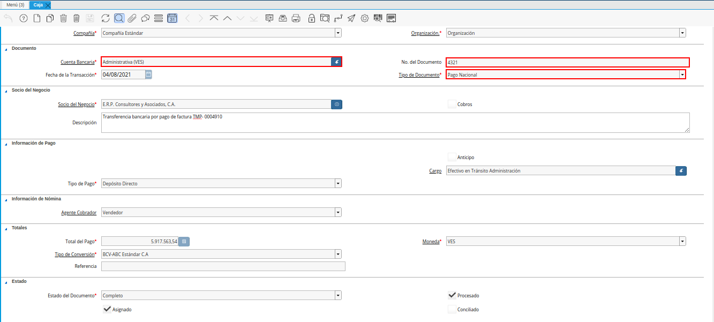Open the Moneda currency dropdown

pos(682,242)
